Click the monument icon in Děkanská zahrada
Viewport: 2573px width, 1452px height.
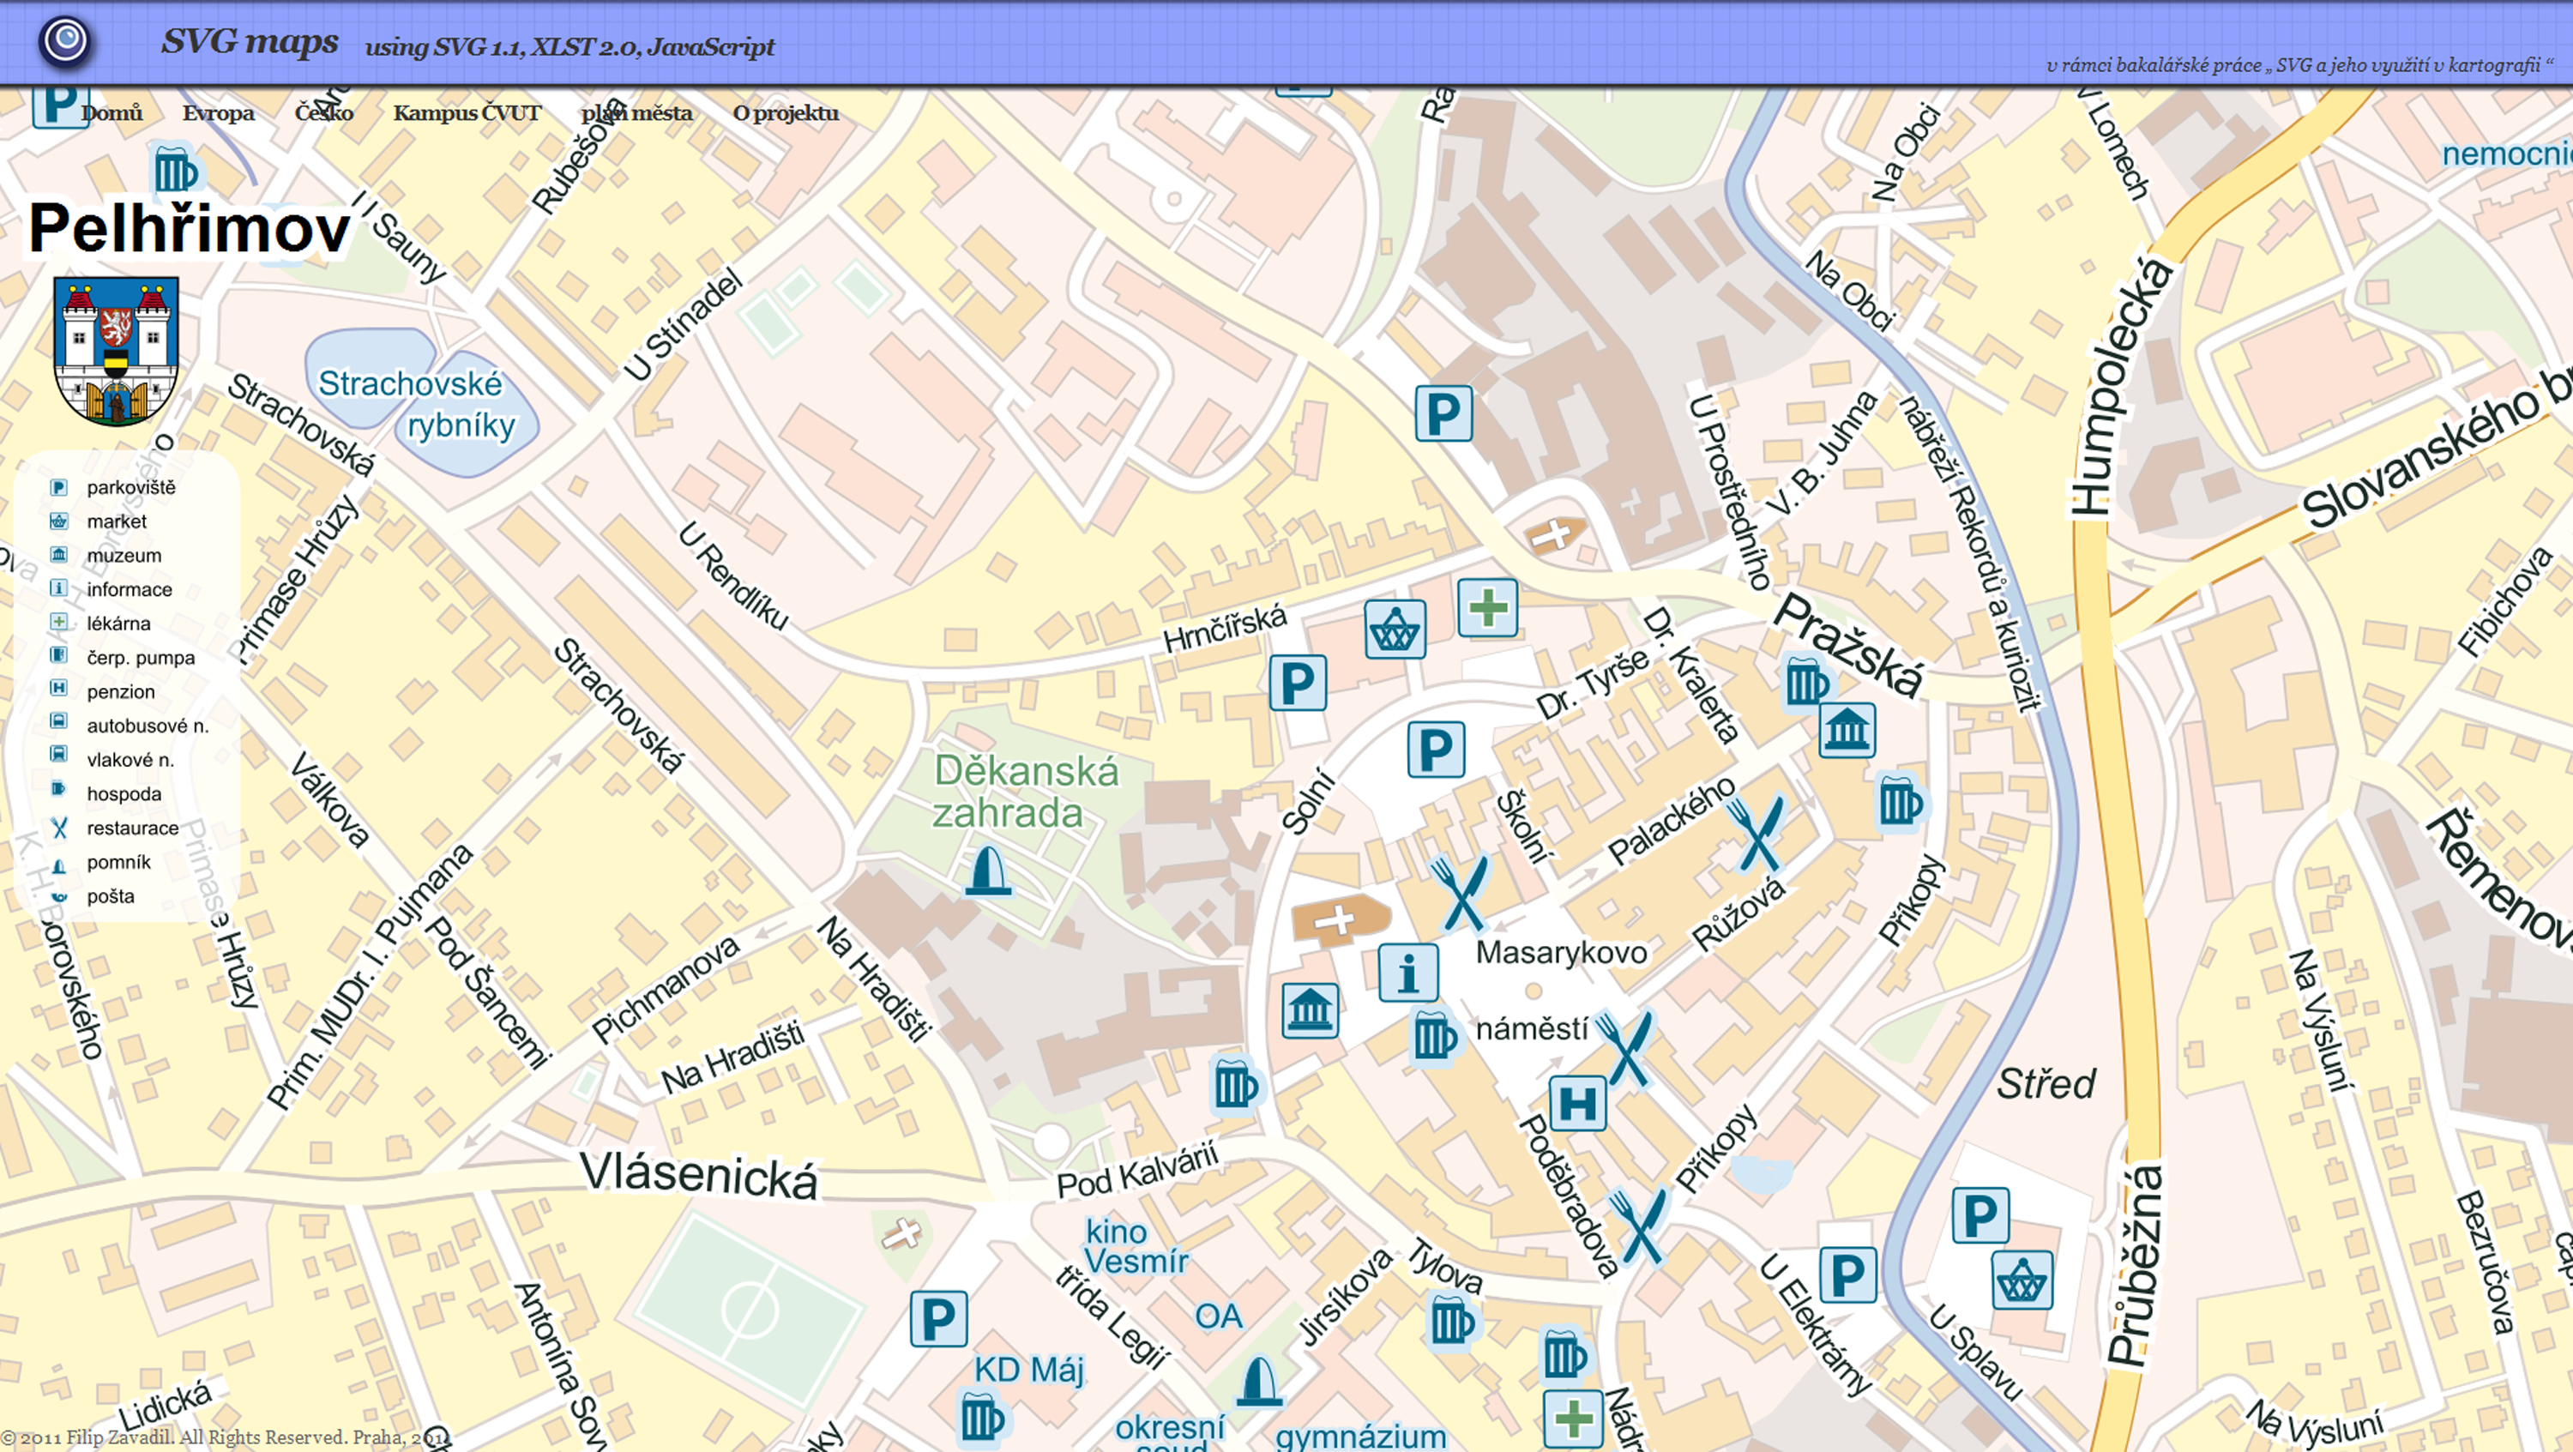pos(988,870)
